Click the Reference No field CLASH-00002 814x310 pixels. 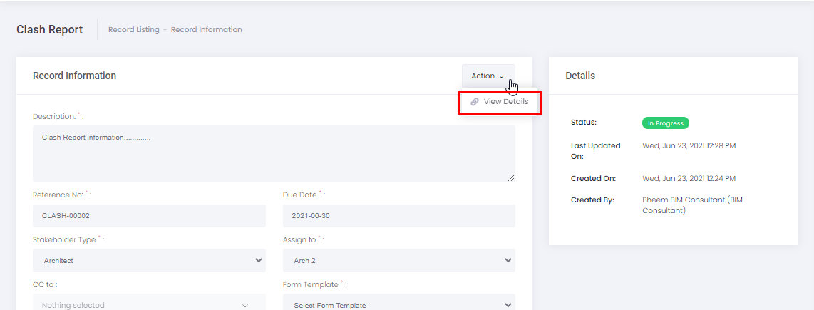(x=149, y=215)
